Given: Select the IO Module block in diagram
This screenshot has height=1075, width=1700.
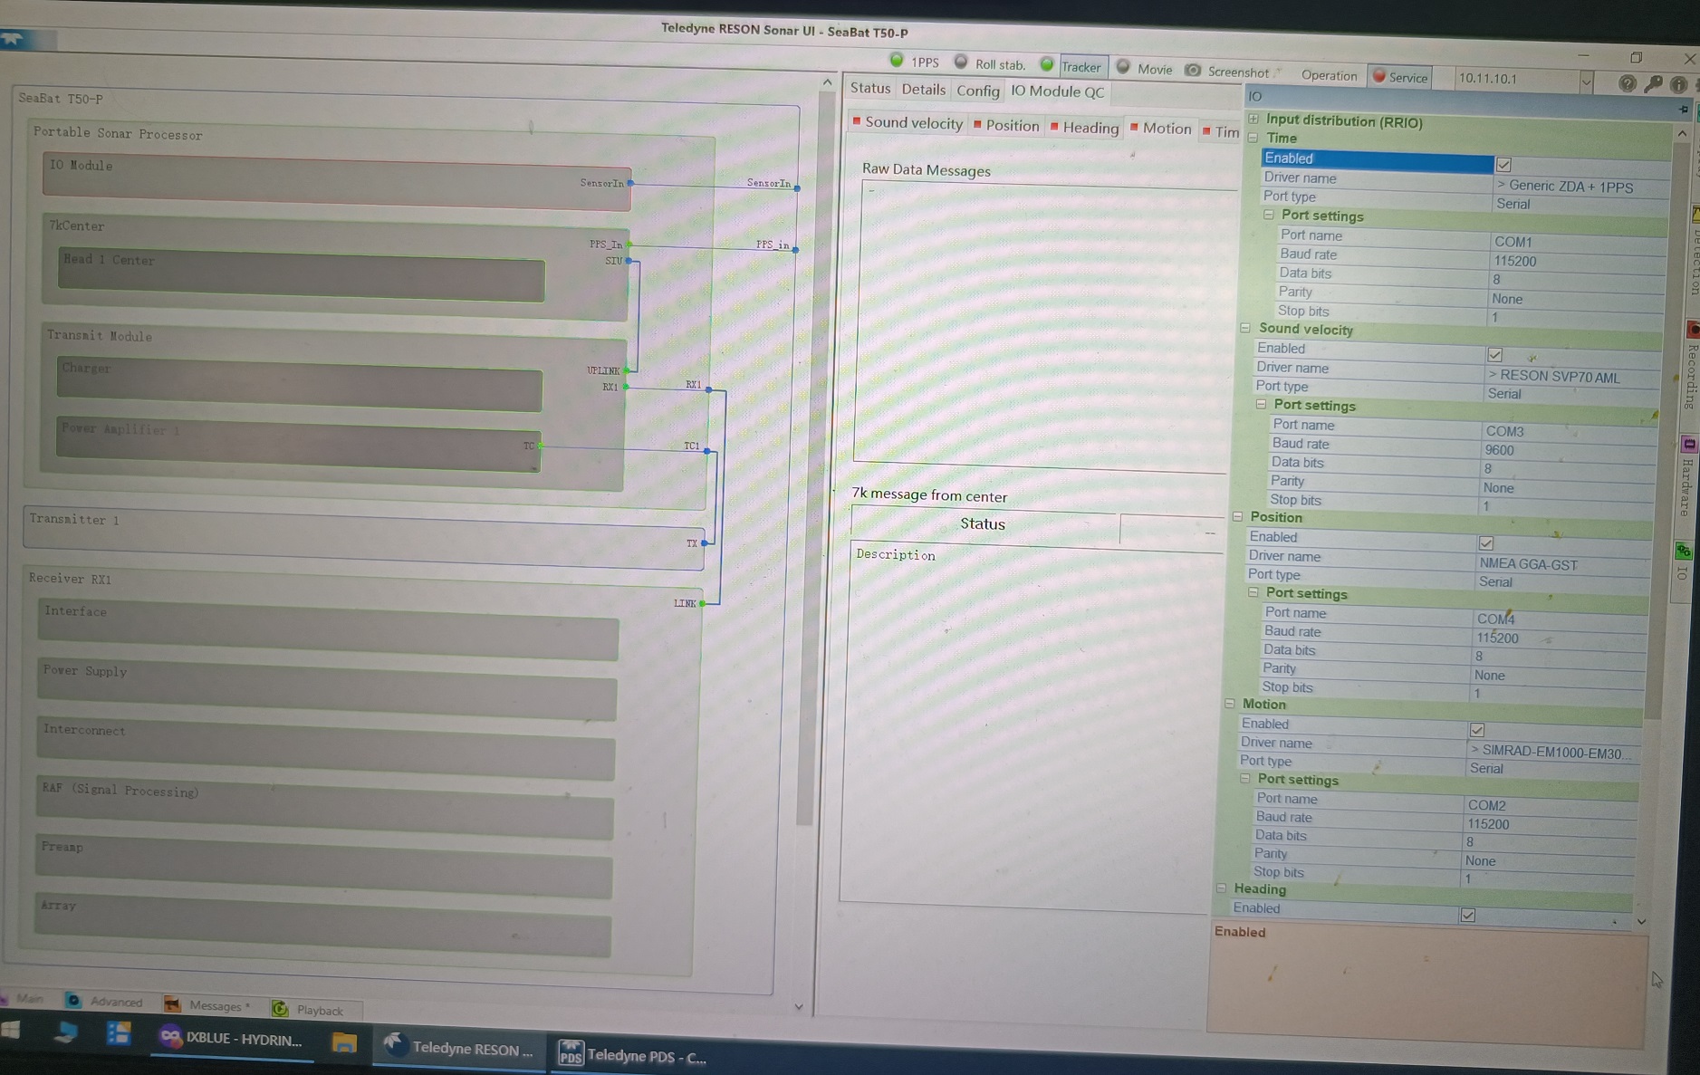Looking at the screenshot, I should click(336, 181).
